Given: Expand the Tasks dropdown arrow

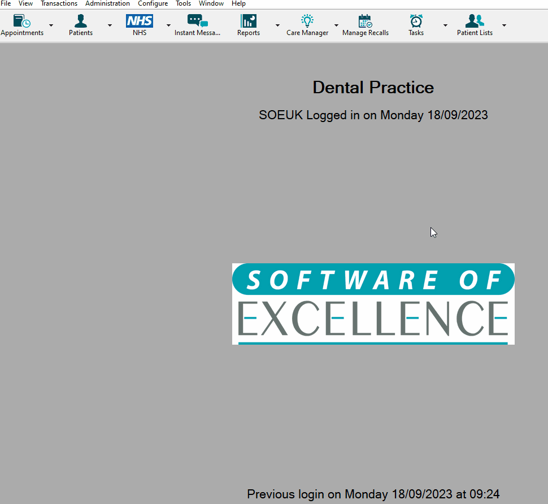Looking at the screenshot, I should point(445,25).
